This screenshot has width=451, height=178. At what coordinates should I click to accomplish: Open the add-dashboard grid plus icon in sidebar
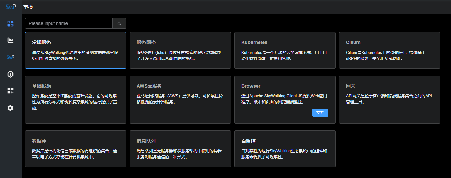pyautogui.click(x=10, y=91)
